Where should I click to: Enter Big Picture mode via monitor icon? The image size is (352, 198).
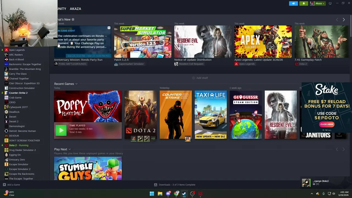pyautogui.click(x=330, y=3)
